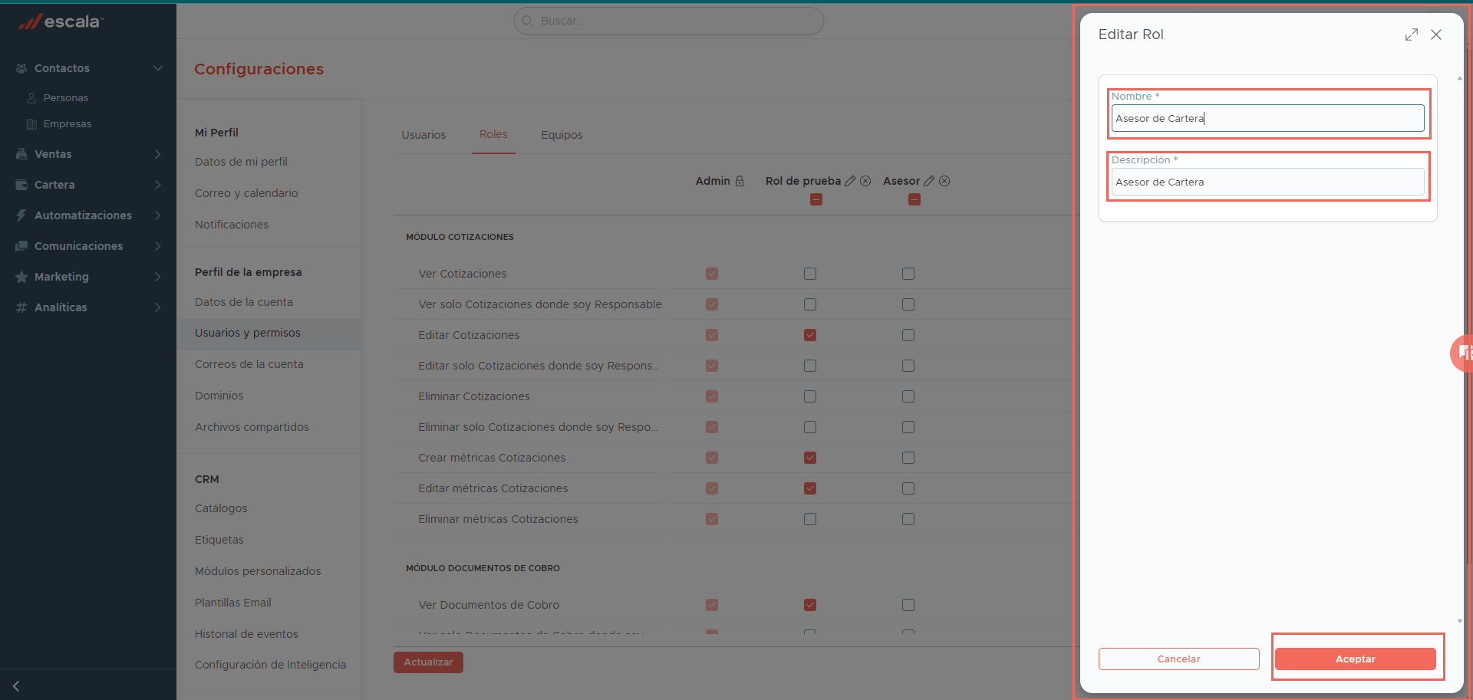Open Correo y calendario settings

pos(246,193)
